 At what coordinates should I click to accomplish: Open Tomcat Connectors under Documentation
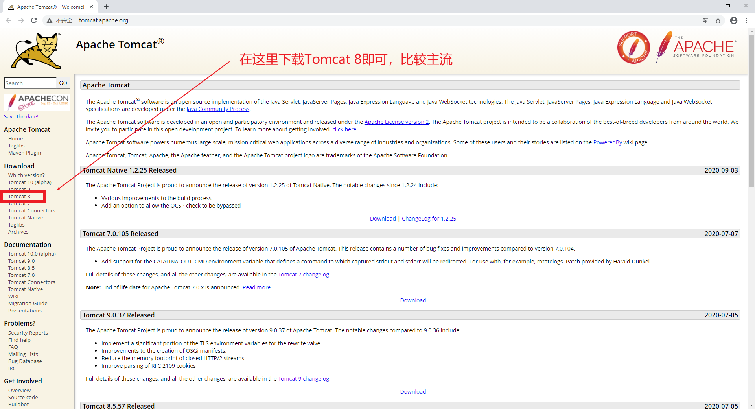pos(31,282)
